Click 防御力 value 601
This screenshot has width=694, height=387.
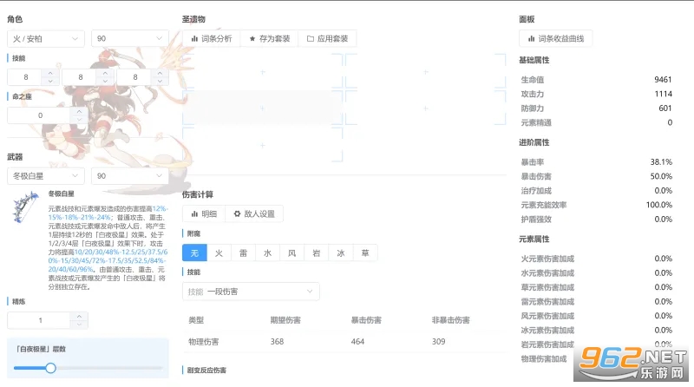coord(665,108)
